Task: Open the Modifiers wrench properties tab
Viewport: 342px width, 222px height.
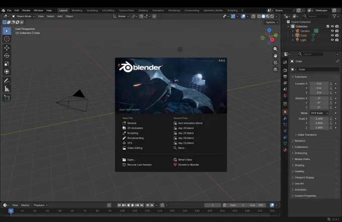Action: 285,119
